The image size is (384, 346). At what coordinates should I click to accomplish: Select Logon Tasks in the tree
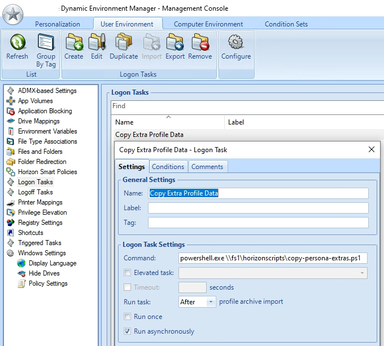pyautogui.click(x=36, y=182)
